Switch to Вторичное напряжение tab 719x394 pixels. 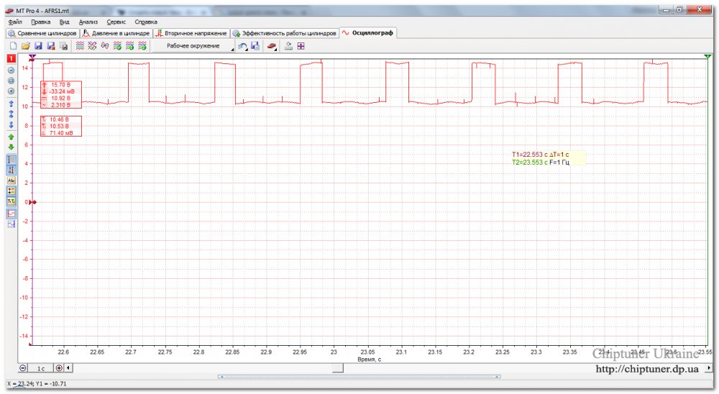click(191, 33)
